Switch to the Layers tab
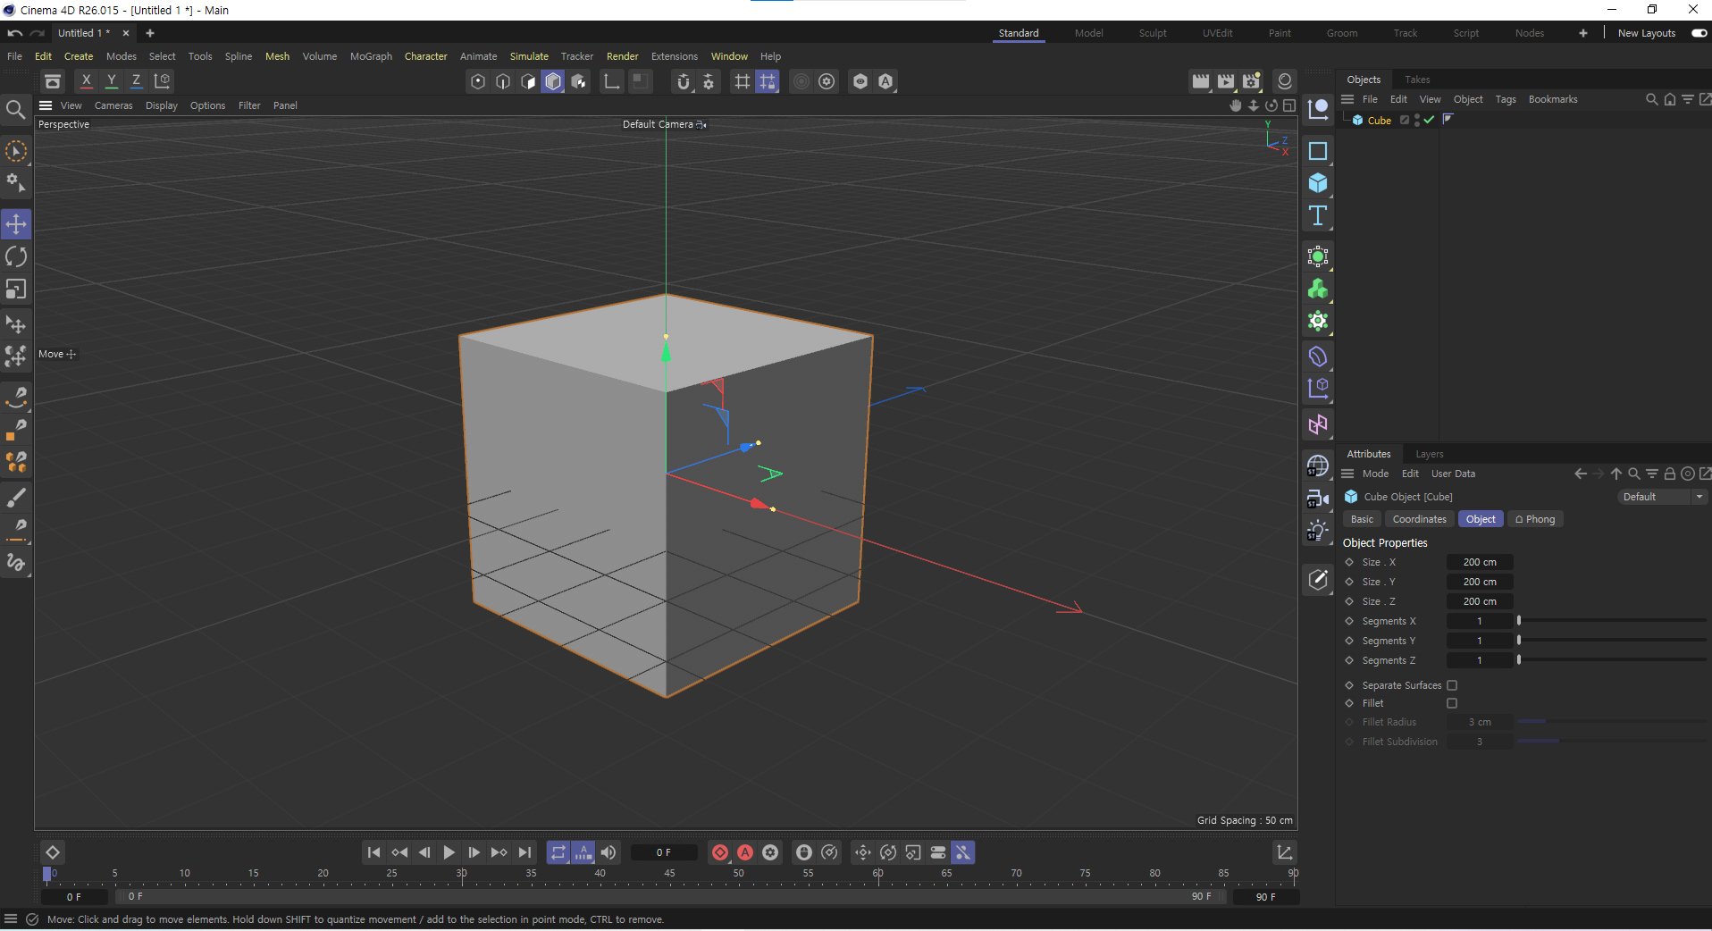 [x=1430, y=454]
